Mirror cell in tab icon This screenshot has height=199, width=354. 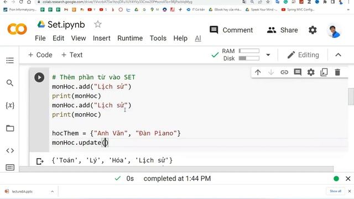pos(324,72)
